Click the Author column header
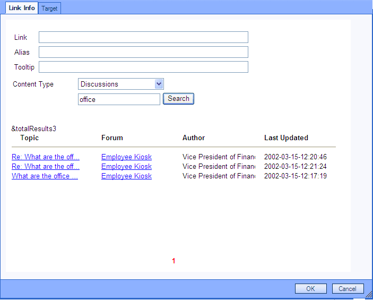Screen dimensions: 373x300 point(194,138)
